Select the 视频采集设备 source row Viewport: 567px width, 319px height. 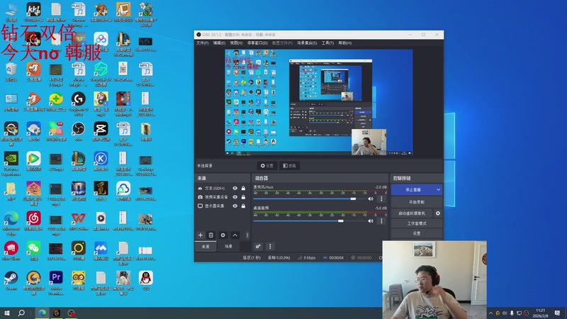coord(222,197)
